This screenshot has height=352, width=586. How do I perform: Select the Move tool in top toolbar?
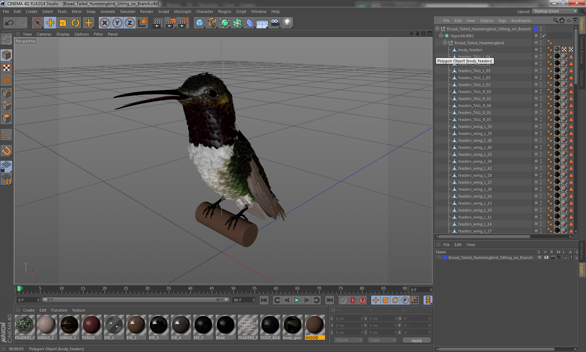pos(50,23)
